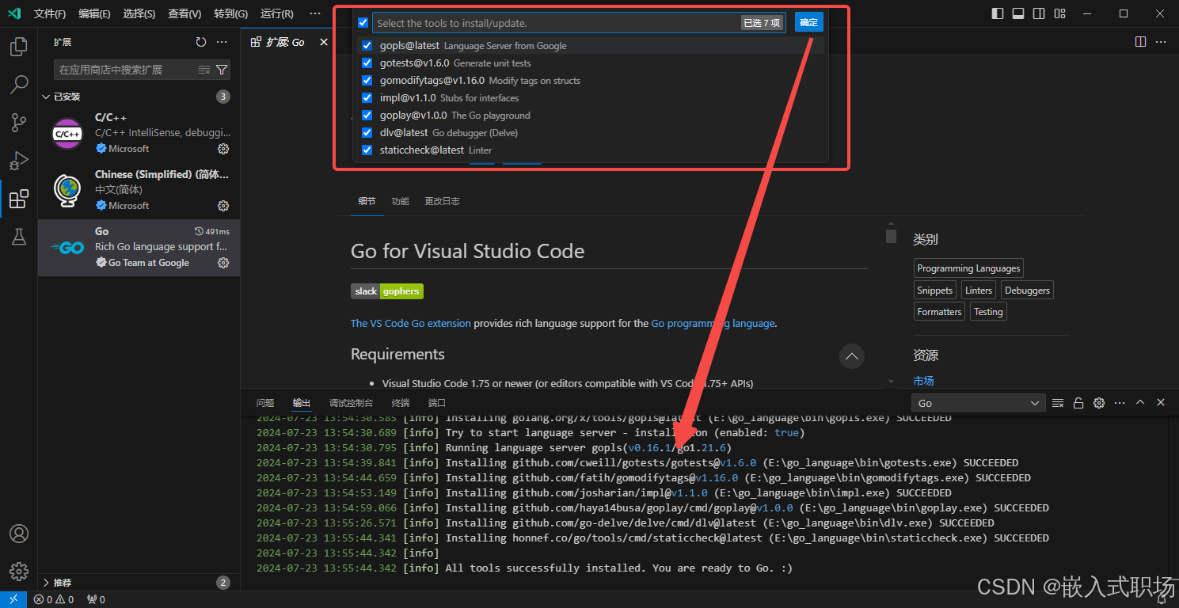Open the Search view in activity bar
The height and width of the screenshot is (608, 1179).
[18, 85]
